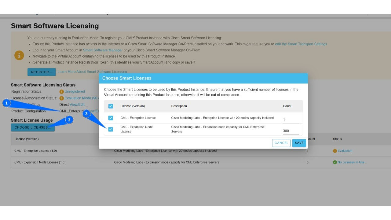
Task: Edit the Expansion Node License count field
Action: click(x=291, y=131)
